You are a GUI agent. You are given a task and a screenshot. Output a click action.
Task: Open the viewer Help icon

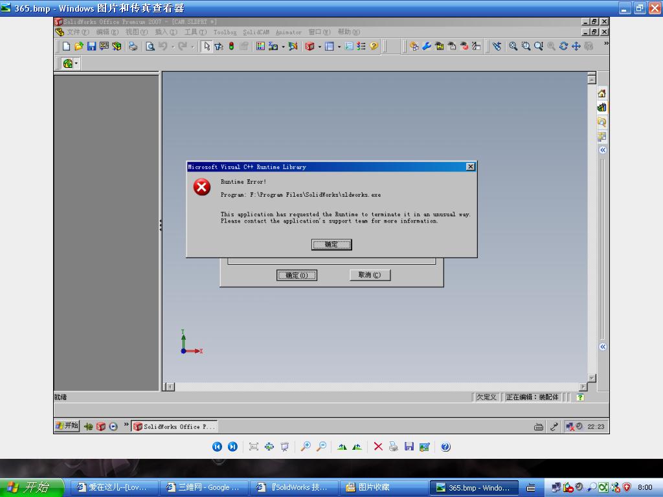pos(445,447)
